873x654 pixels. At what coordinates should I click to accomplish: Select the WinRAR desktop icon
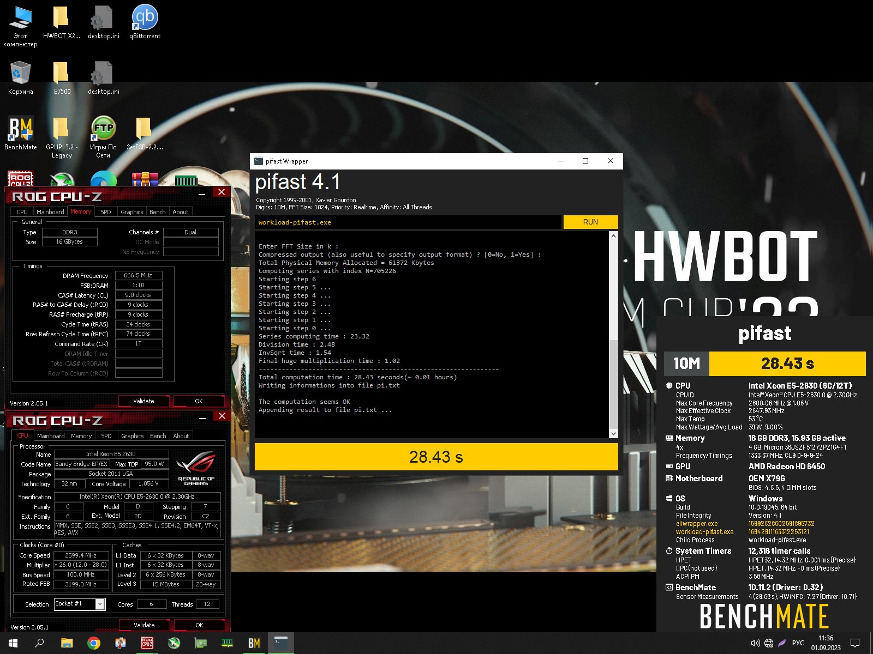(145, 180)
